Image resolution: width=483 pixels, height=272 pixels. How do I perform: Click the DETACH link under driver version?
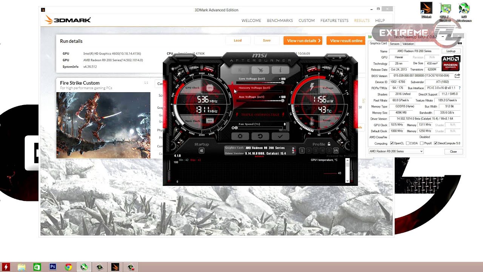pyautogui.click(x=259, y=156)
